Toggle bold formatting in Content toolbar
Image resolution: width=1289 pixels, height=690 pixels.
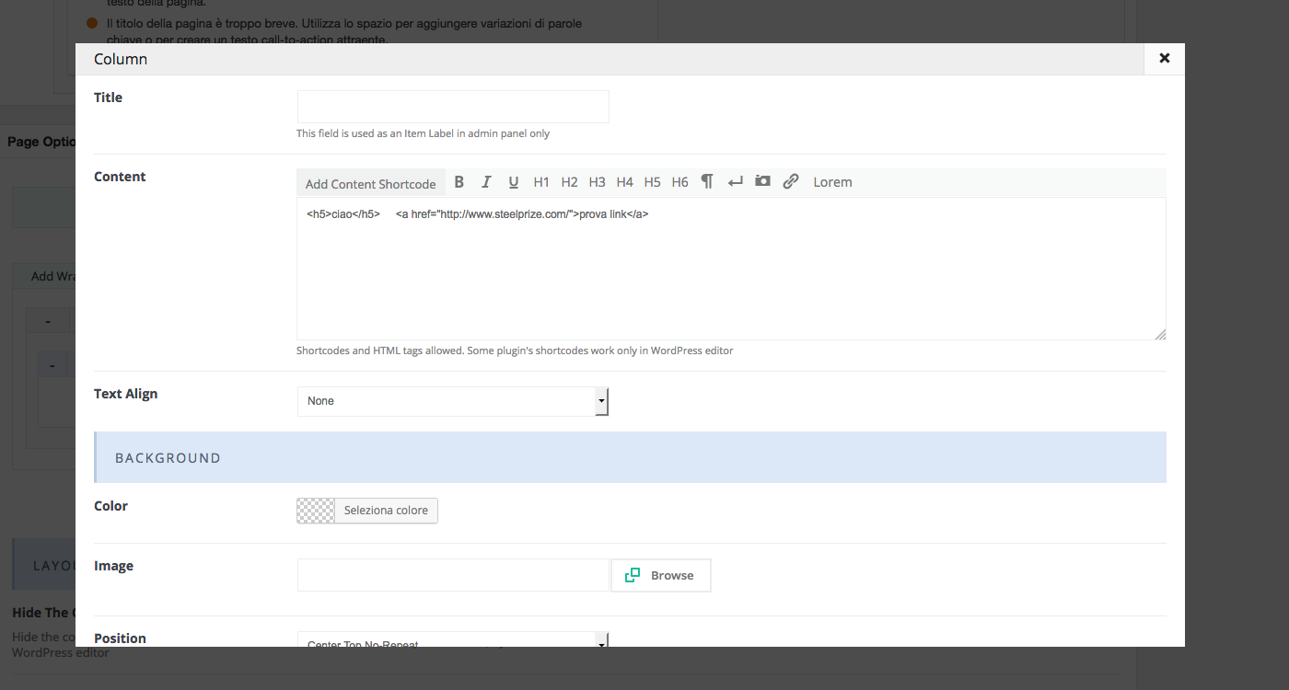[459, 182]
